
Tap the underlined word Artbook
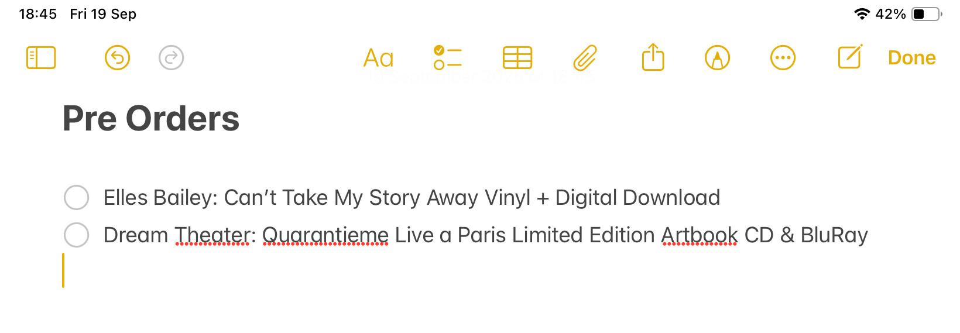(699, 235)
